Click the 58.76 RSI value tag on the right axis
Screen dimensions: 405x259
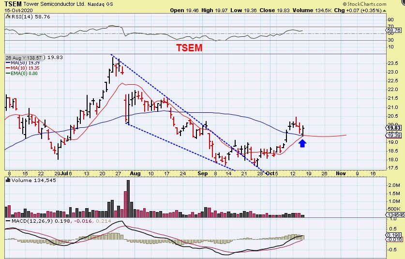pyautogui.click(x=394, y=30)
